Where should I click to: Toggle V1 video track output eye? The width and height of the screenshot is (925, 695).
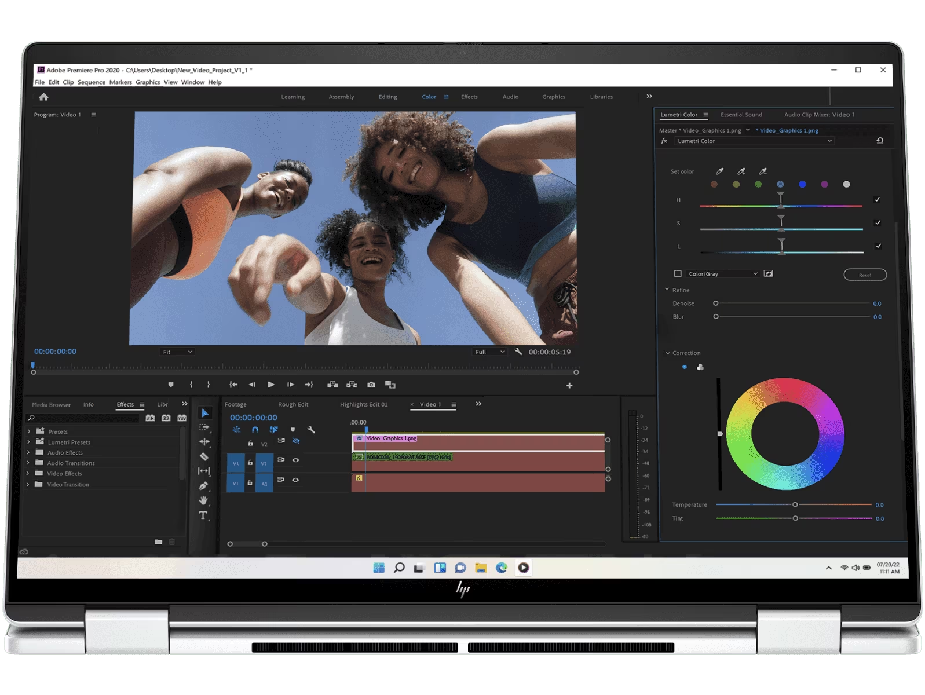(295, 460)
